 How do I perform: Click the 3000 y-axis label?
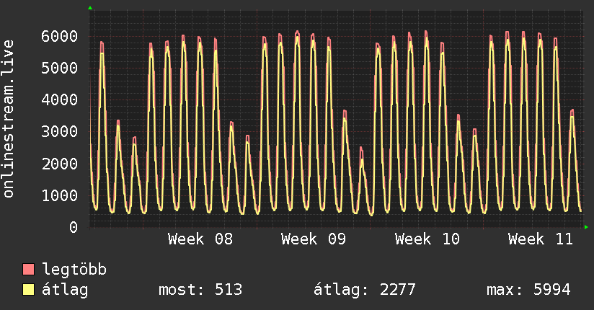click(60, 132)
